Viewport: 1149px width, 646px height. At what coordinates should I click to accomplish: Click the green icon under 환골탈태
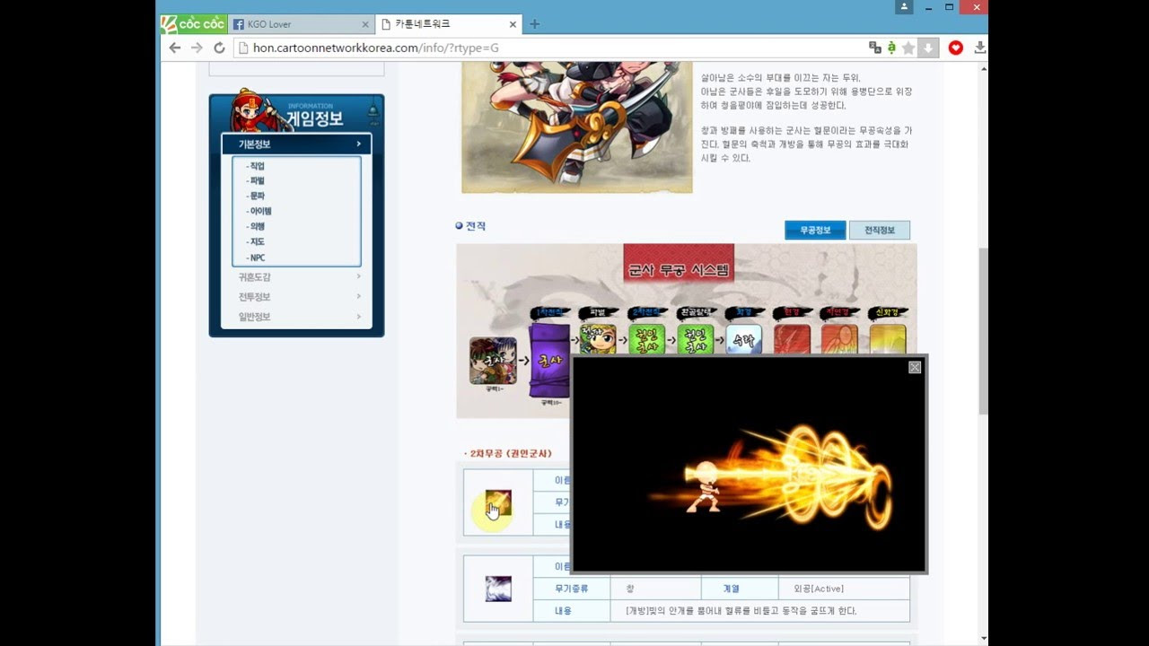695,340
